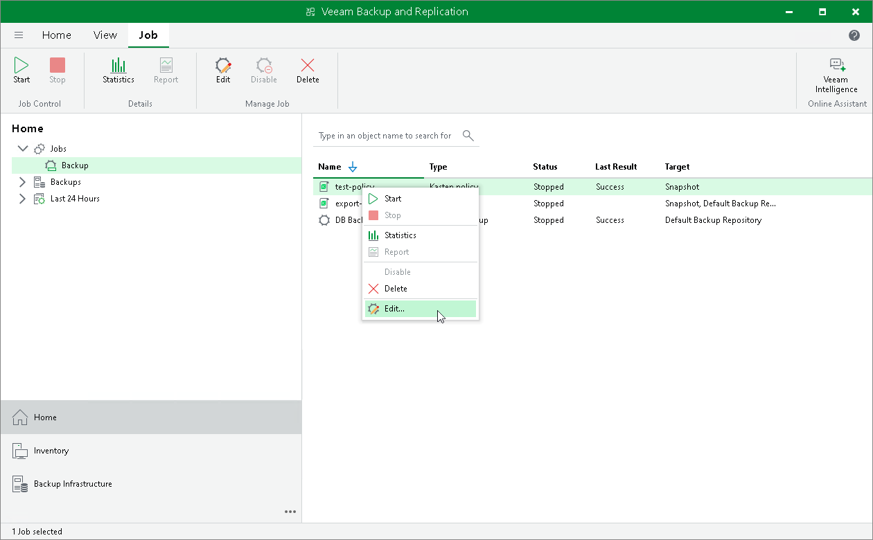The image size is (873, 540).
Task: Click the search magnifier icon
Action: pos(468,135)
